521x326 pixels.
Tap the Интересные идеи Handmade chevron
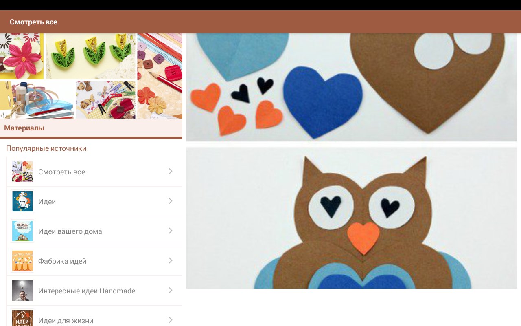[171, 290]
